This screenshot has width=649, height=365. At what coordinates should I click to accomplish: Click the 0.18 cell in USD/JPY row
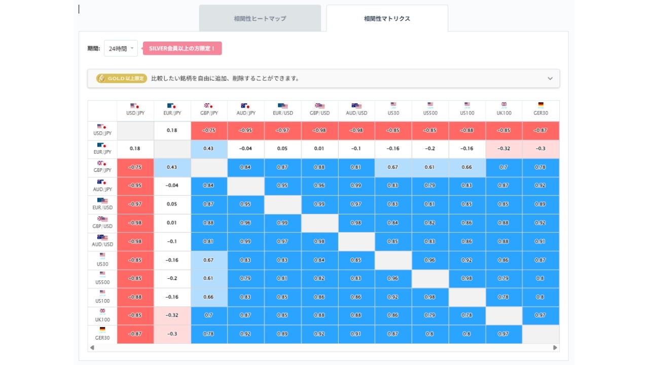[172, 130]
